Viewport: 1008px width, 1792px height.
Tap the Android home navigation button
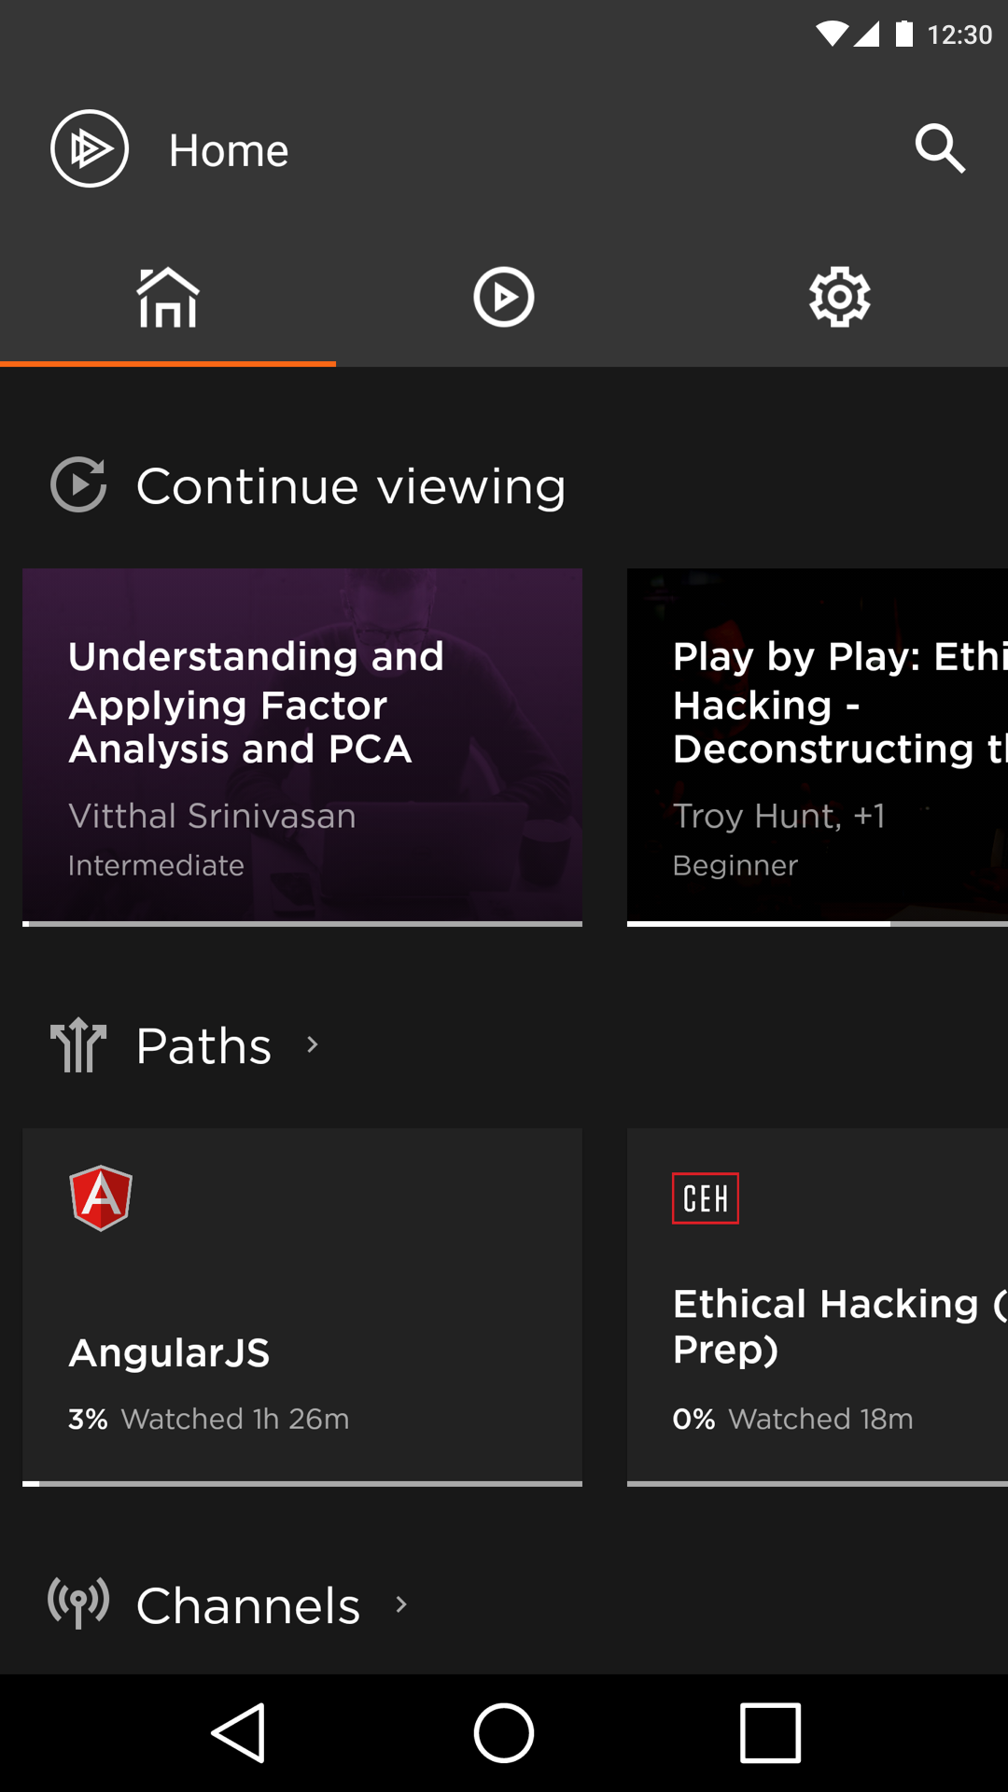point(503,1734)
